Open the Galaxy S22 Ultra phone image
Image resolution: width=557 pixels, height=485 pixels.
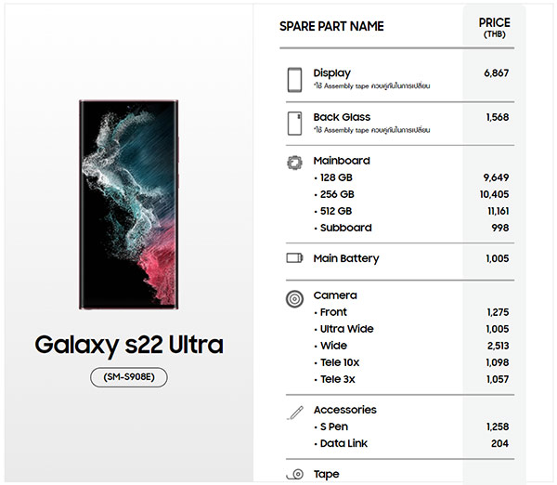pyautogui.click(x=129, y=204)
